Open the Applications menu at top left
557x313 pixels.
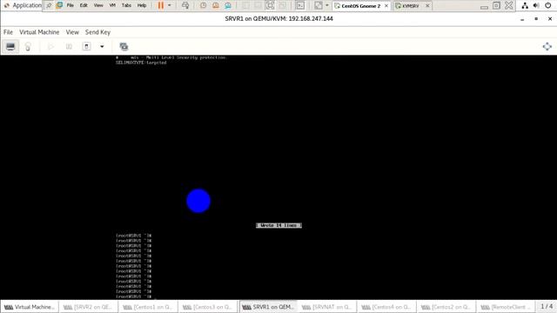pyautogui.click(x=23, y=5)
